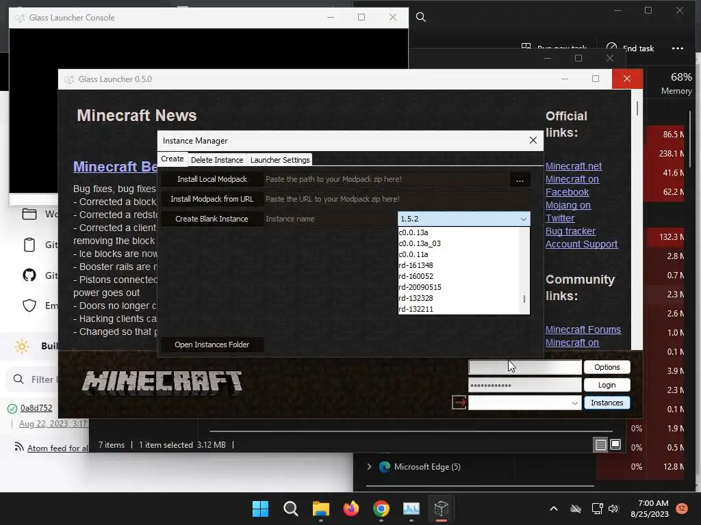This screenshot has width=701, height=525.
Task: Choose version c0.0.13a_03 from list
Action: click(459, 243)
